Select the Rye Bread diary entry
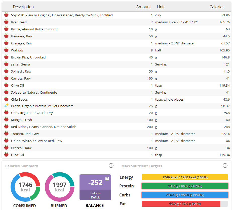This screenshot has height=210, width=233. pos(19,22)
